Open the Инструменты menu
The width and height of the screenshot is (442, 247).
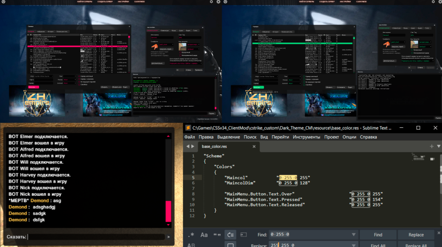tap(307, 137)
